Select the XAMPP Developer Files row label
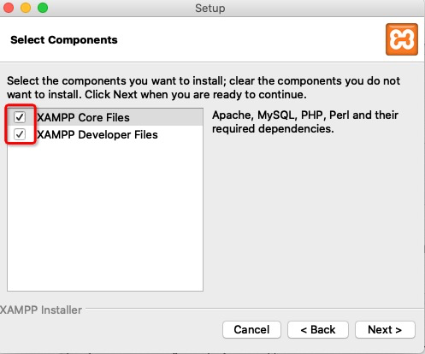 [97, 134]
